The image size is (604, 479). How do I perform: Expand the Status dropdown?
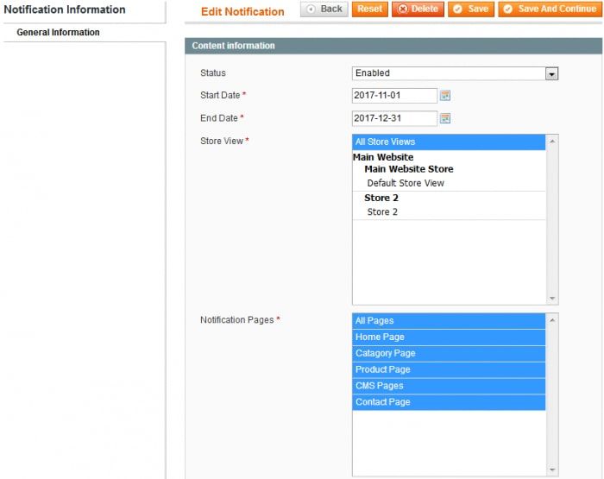click(551, 74)
